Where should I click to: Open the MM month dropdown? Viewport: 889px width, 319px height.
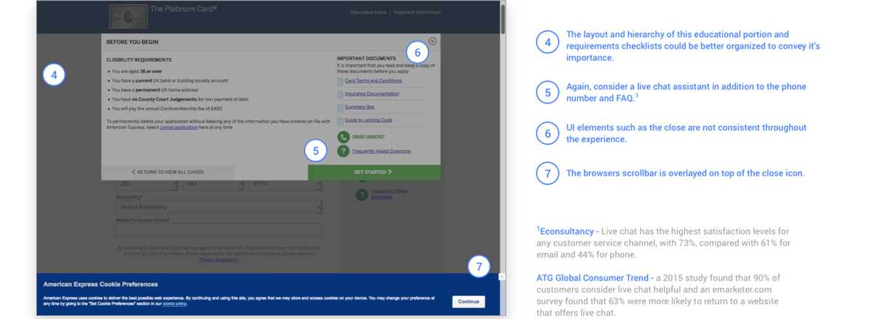pos(214,185)
